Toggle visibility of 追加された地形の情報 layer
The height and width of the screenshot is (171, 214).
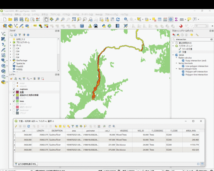[14, 95]
